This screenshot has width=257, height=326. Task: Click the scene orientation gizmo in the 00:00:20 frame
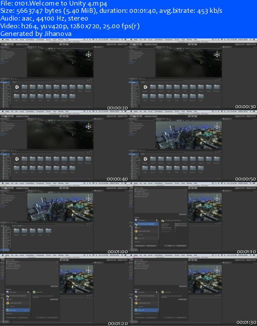tap(89, 54)
